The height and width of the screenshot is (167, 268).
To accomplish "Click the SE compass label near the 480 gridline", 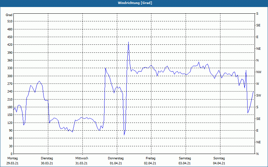I will coord(258,25).
